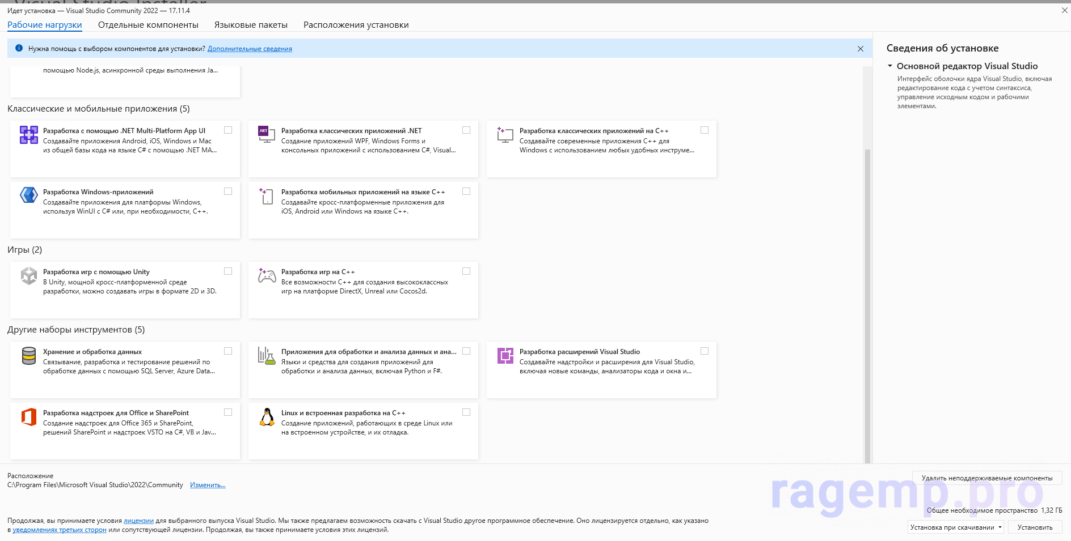This screenshot has height=541, width=1071.
Task: Click the total required space 1,32 ГБ value
Action: [x=1052, y=510]
